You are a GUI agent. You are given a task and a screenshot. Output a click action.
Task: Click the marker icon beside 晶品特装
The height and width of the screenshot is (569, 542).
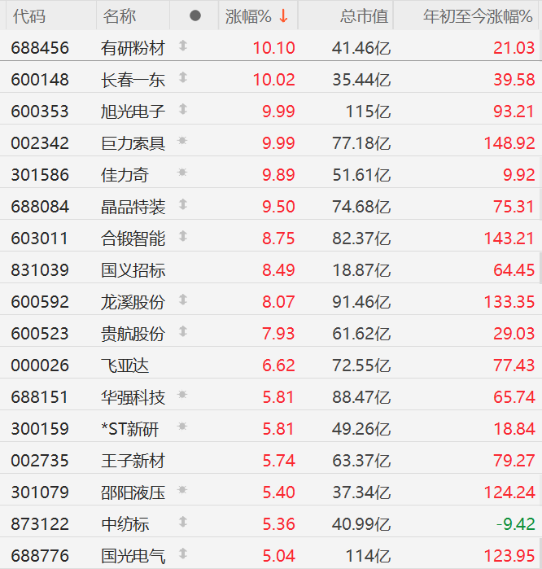pyautogui.click(x=183, y=204)
